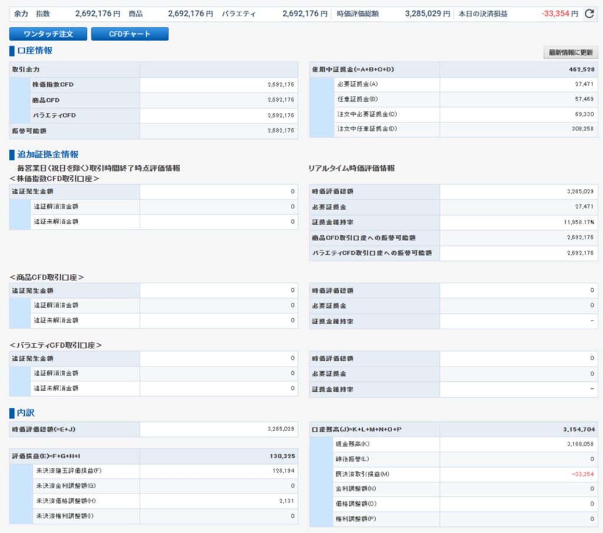
Task: Click the 使用中証拠金 total value 462,528
Action: click(580, 69)
